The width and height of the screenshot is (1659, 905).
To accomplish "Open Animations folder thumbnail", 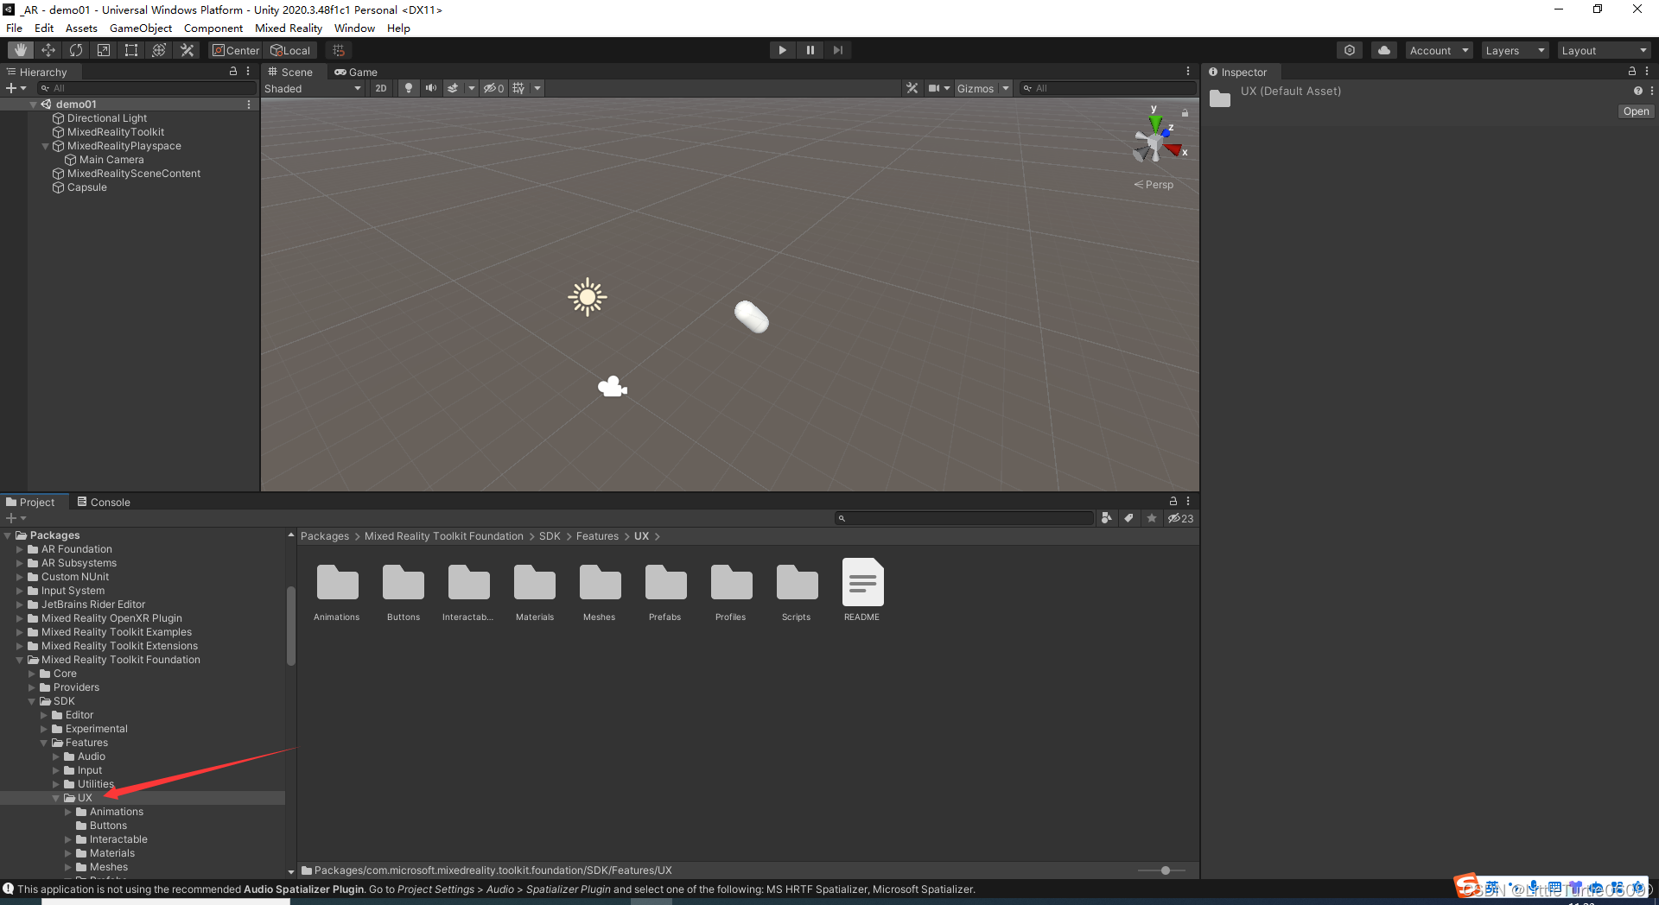I will pos(337,591).
